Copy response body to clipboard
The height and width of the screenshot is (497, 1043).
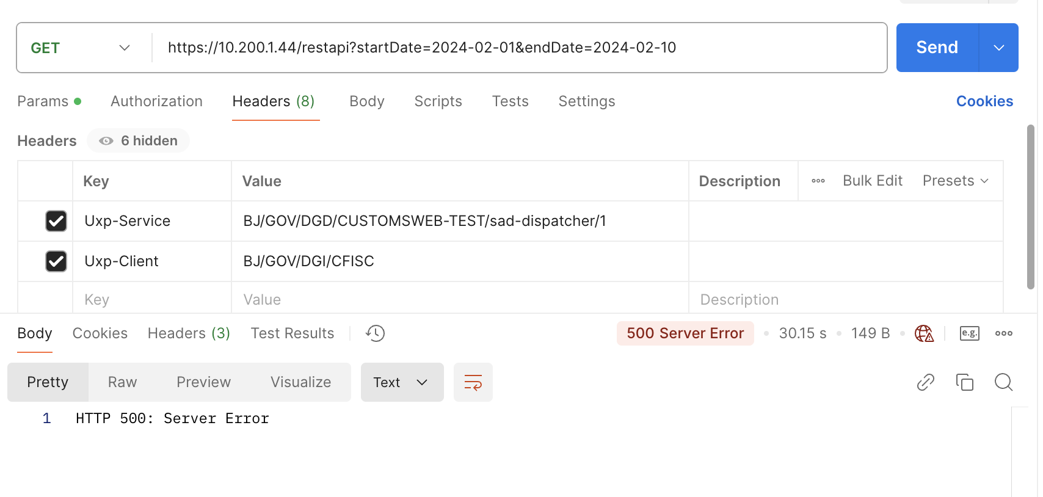point(964,382)
